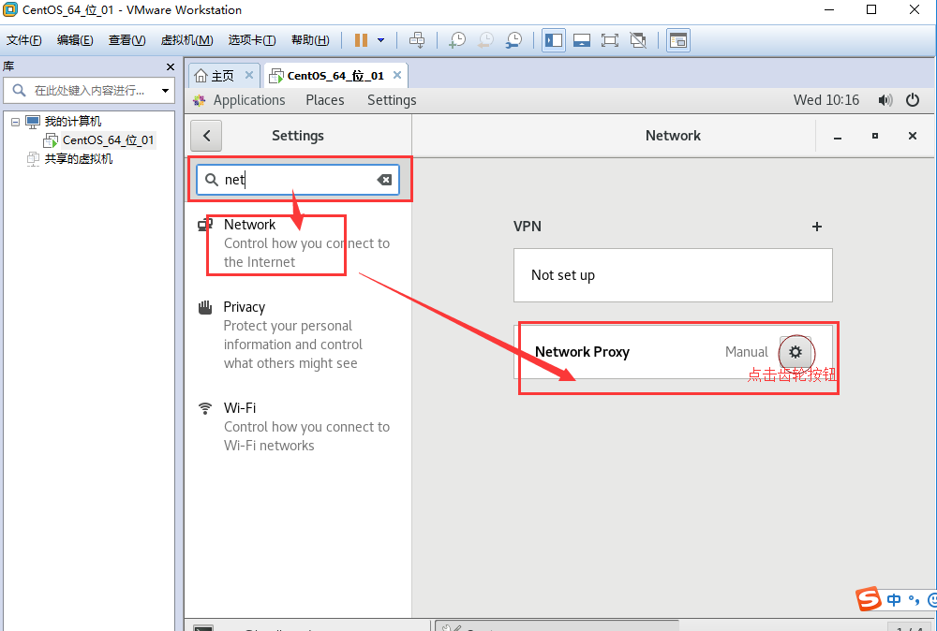Minimize the GNOME Settings window
937x631 pixels.
pos(838,136)
